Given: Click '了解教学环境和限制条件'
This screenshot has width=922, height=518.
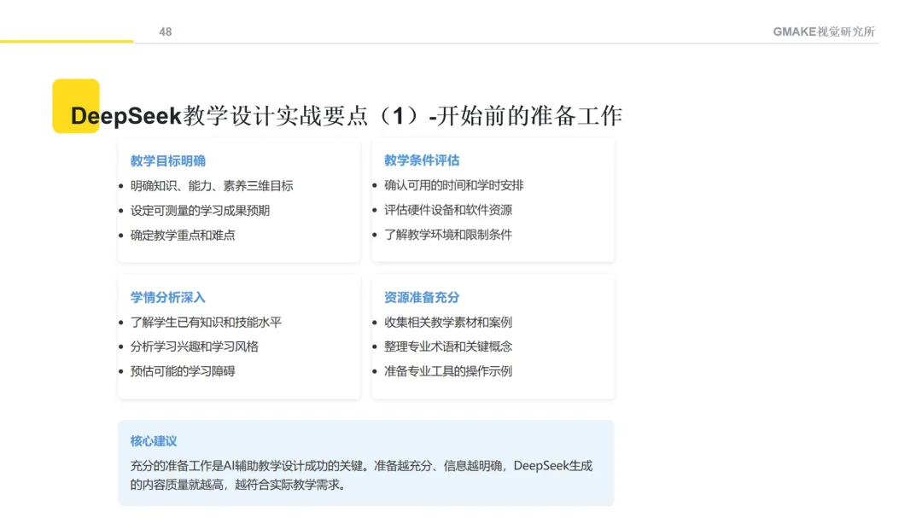Looking at the screenshot, I should [448, 235].
